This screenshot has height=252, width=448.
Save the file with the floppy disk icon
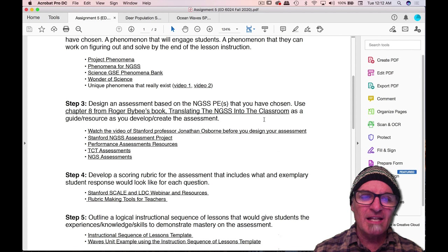[x=29, y=29]
